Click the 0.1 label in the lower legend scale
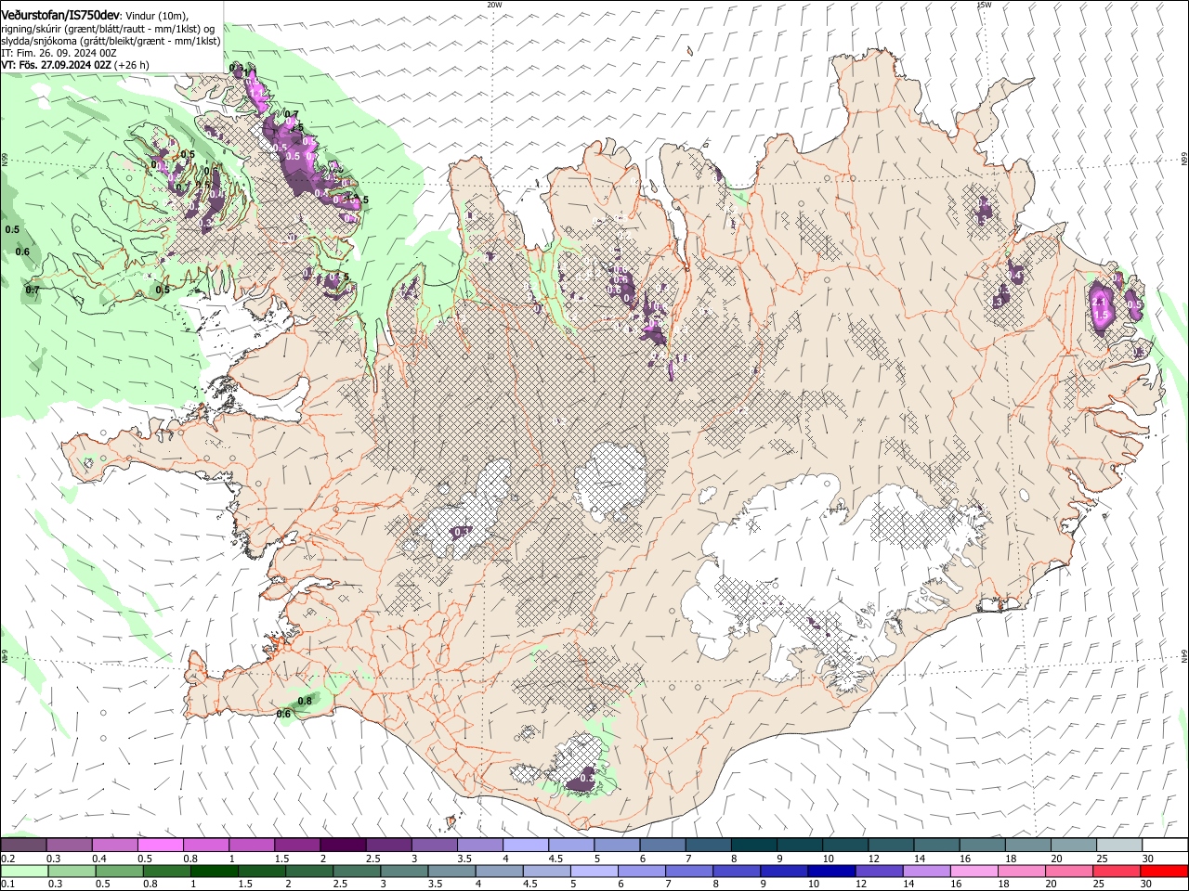1189x891 pixels. pos(7,884)
